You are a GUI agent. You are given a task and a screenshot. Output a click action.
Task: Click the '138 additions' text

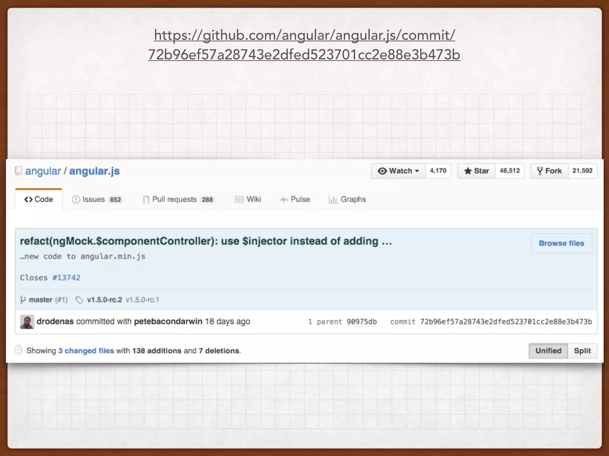click(x=157, y=351)
